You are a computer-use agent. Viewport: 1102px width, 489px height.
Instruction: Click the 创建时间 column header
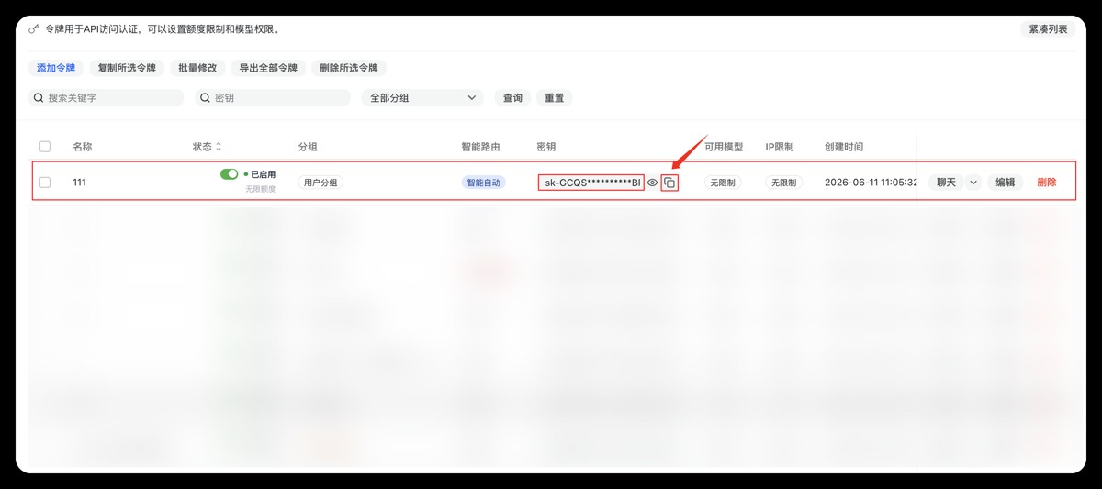844,147
